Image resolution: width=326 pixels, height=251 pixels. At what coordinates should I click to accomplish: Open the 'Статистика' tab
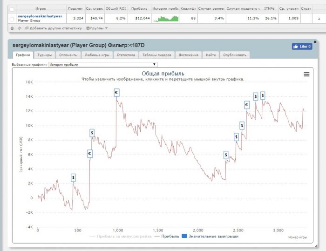coord(126,55)
